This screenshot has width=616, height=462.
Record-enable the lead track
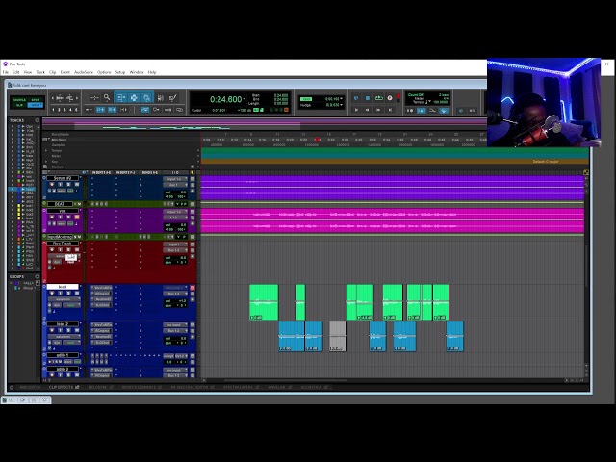(52, 293)
